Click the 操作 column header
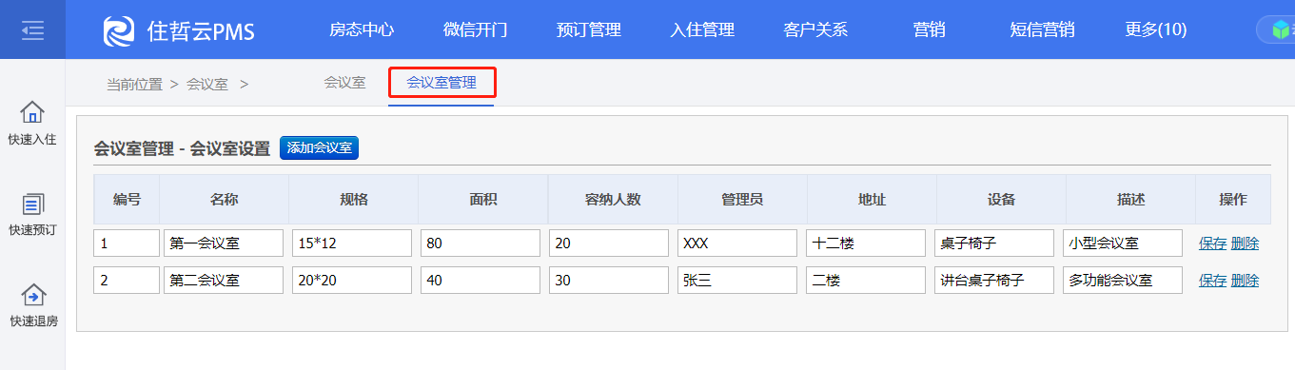This screenshot has width=1295, height=370. [1232, 200]
